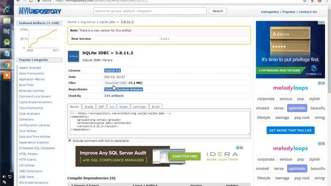Switch to the Gradle tab
The height and width of the screenshot is (186, 331).
click(x=88, y=107)
